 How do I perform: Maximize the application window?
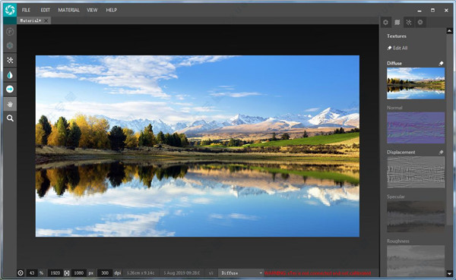(432, 10)
